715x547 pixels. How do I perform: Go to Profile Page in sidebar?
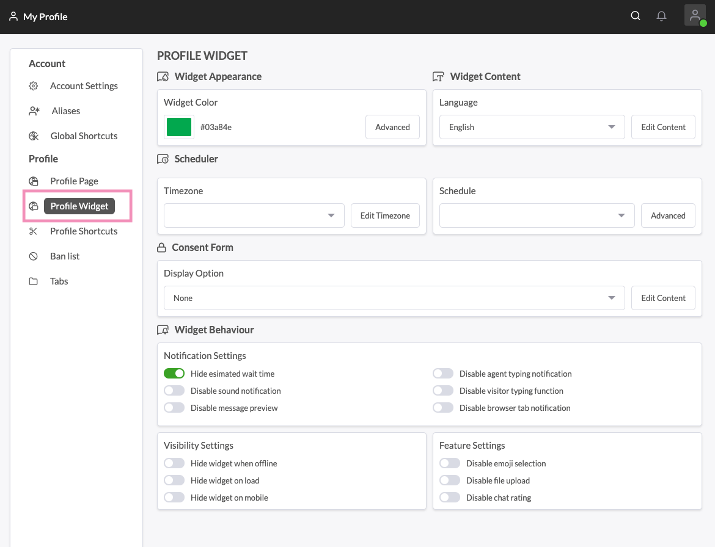[74, 181]
